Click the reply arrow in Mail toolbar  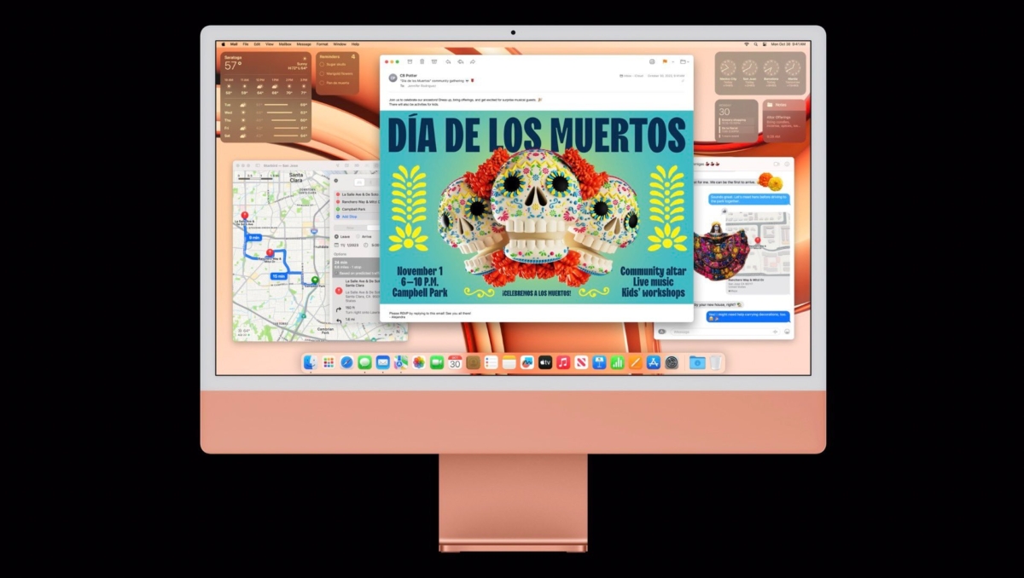448,61
